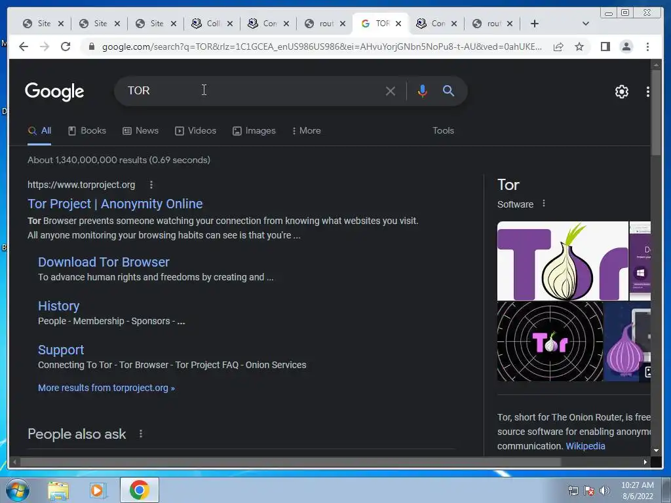This screenshot has height=503, width=671.
Task: Select the Books search filter
Action: [x=87, y=131]
